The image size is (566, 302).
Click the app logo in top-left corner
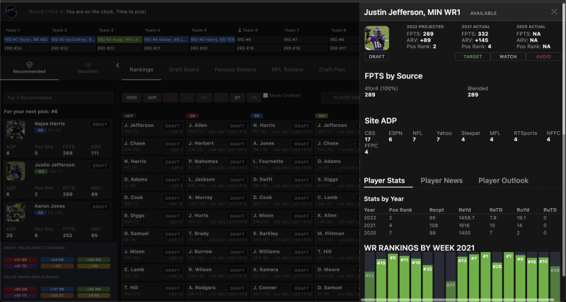click(10, 11)
